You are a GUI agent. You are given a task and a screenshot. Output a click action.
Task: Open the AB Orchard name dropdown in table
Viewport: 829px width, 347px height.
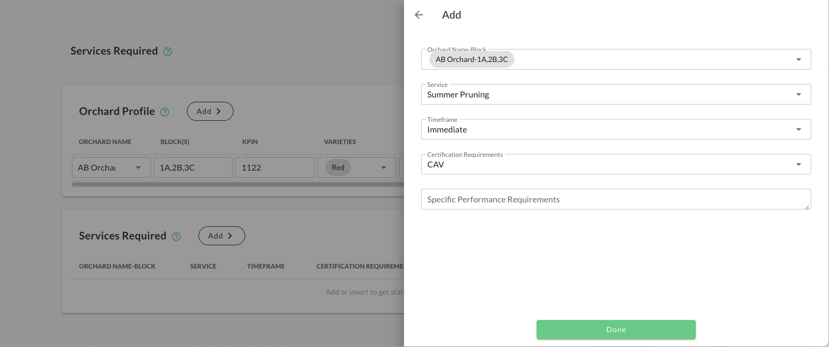(138, 167)
